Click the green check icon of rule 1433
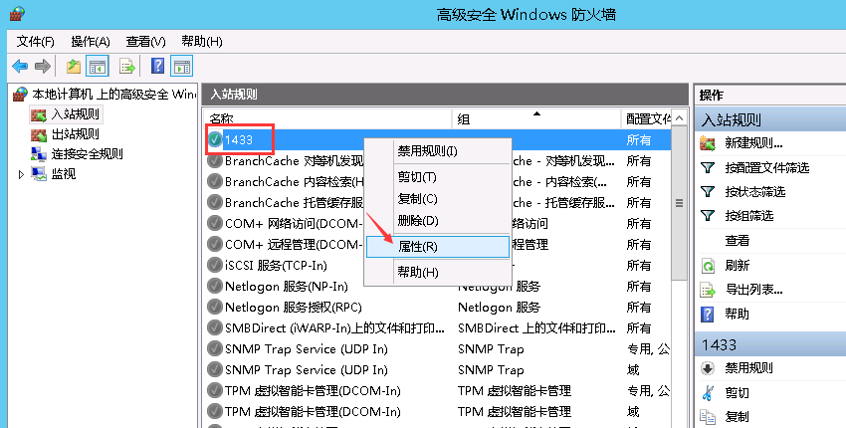The image size is (846, 428). pyautogui.click(x=215, y=140)
